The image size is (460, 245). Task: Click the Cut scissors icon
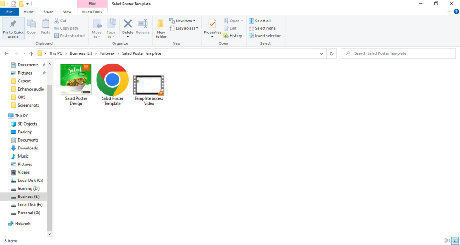[57, 21]
